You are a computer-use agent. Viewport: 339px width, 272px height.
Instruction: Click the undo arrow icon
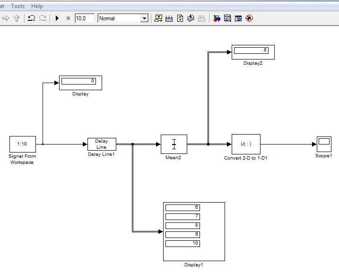(32, 18)
